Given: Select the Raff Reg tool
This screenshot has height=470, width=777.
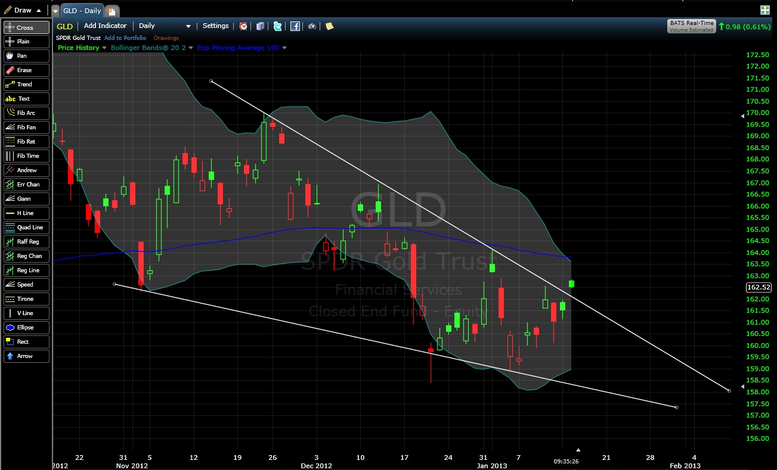Looking at the screenshot, I should [x=26, y=242].
